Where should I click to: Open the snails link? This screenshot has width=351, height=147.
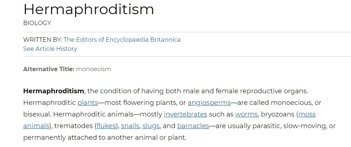(130, 126)
